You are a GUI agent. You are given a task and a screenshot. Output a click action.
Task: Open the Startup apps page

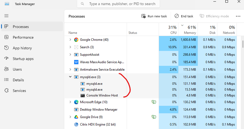tap(32, 59)
